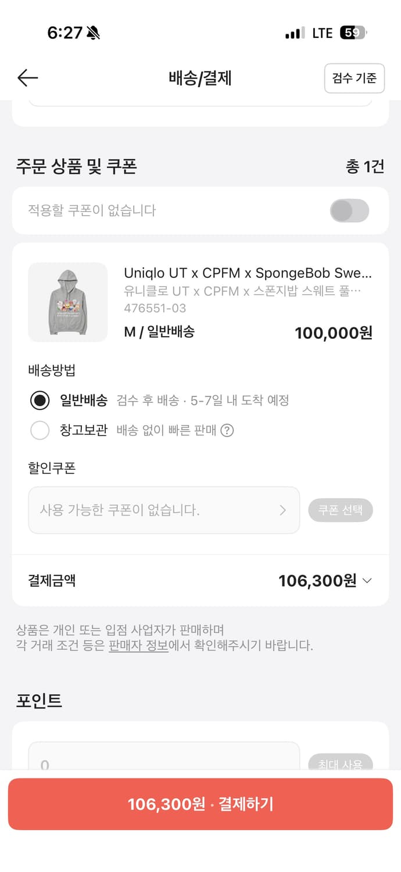Toggle the coupon switch under 주문 상품 및 쿠폰

(349, 210)
